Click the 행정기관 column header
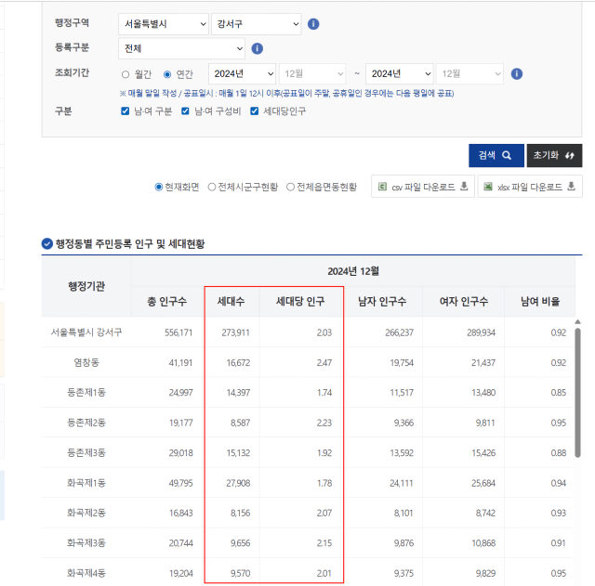This screenshot has width=595, height=586. tap(86, 287)
